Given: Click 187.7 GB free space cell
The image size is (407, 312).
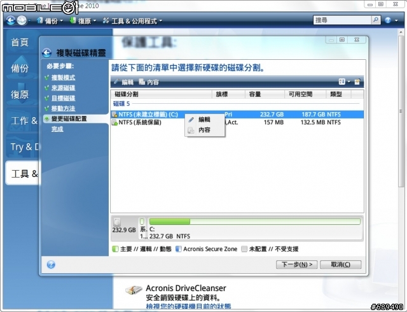Looking at the screenshot, I should tap(314, 115).
